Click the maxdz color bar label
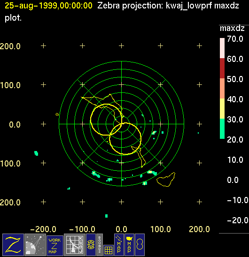This screenshot has width=249, height=257. pos(232,28)
